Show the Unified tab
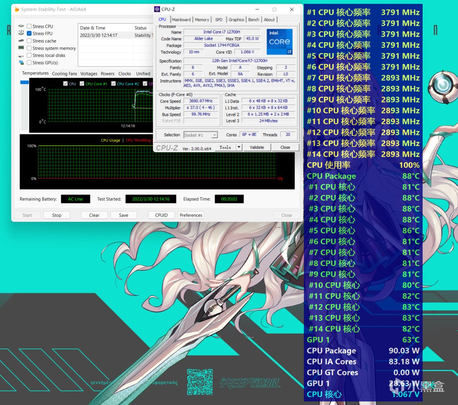The height and width of the screenshot is (405, 458). tap(143, 74)
